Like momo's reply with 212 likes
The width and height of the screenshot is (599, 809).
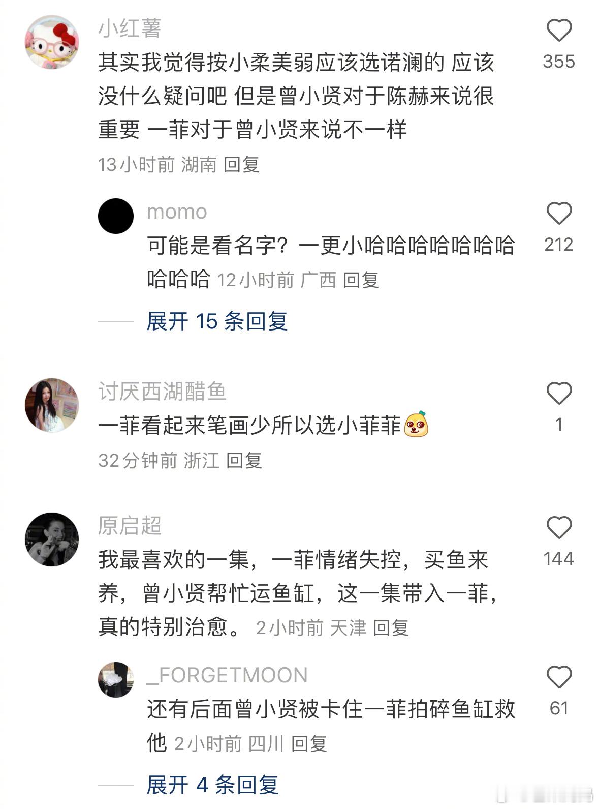pyautogui.click(x=559, y=213)
